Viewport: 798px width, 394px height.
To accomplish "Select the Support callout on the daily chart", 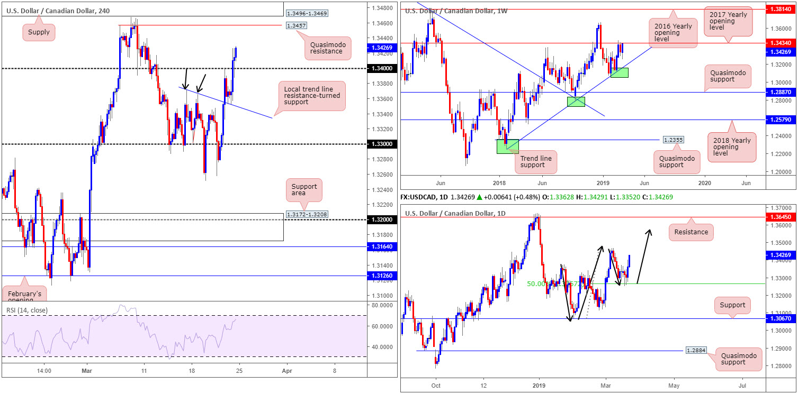I will (x=733, y=305).
